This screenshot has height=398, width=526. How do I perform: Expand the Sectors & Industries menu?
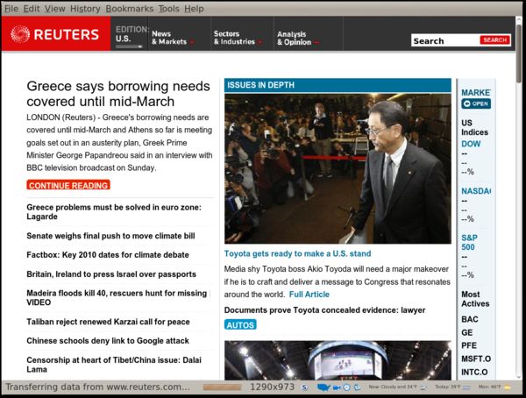click(x=238, y=38)
